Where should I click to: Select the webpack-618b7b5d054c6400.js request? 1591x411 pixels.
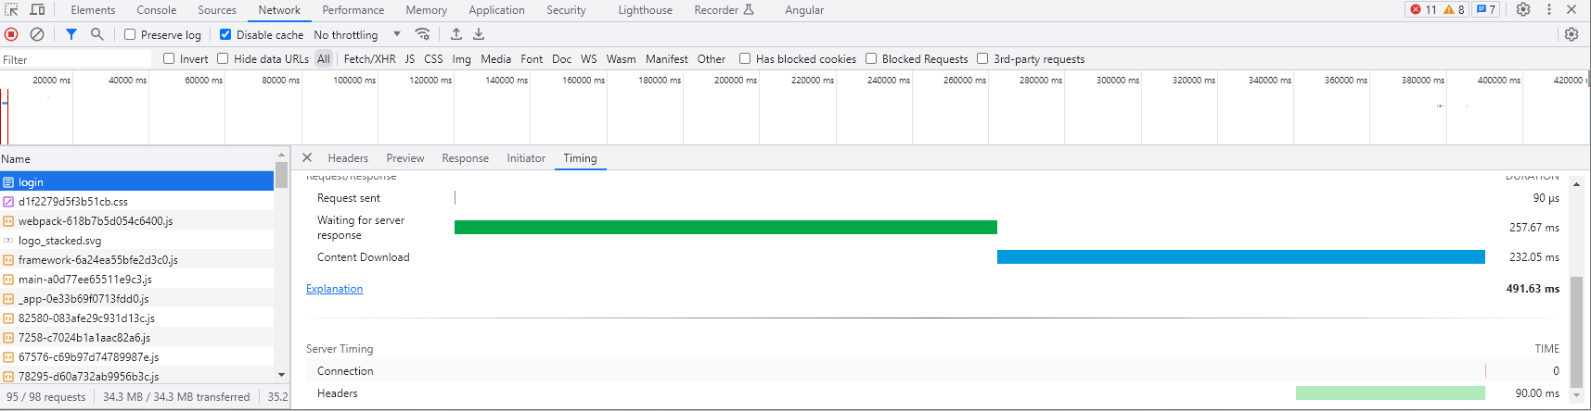coord(137,221)
